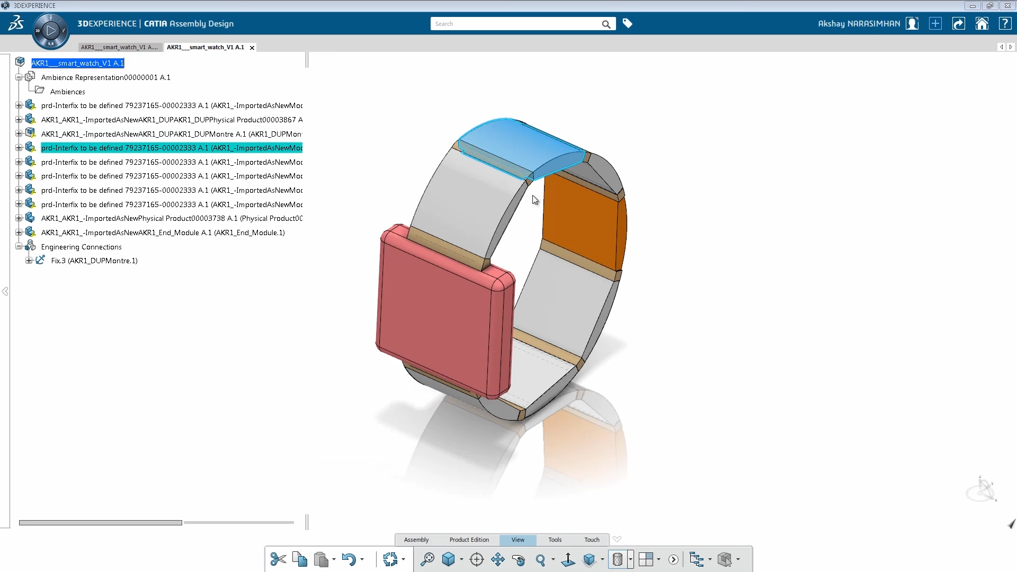This screenshot has width=1017, height=572.
Task: Select the Rotate hand tool
Action: [519, 560]
